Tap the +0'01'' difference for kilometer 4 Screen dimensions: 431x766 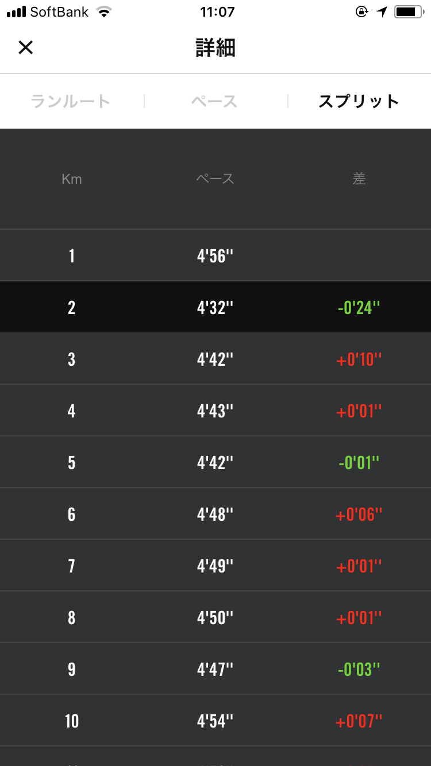tap(359, 411)
